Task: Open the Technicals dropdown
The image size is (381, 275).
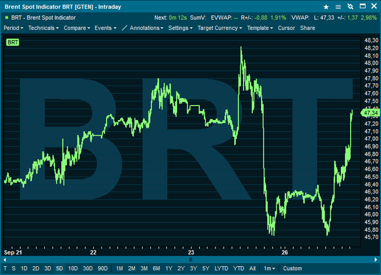Action: (44, 28)
